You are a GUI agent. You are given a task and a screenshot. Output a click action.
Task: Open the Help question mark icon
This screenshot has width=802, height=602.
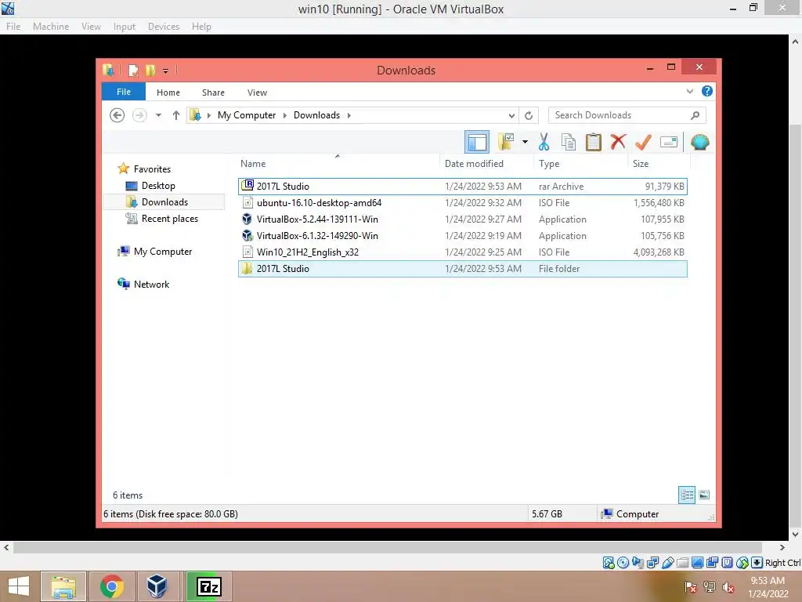point(707,91)
